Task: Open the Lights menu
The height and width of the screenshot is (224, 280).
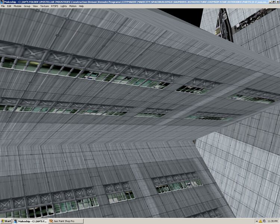Action: (x=63, y=6)
